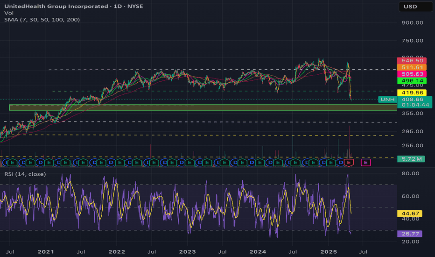435x257 pixels.
Task: Click the 355.00 price scale label
Action: [412, 114]
